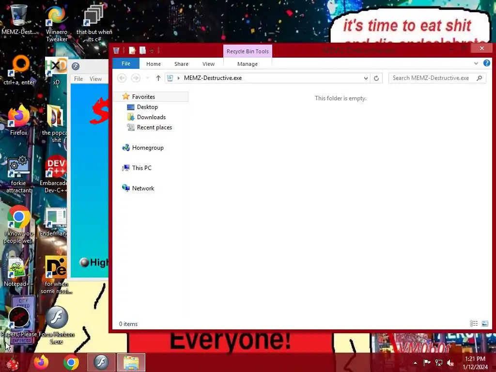Open Chrome from the taskbar
This screenshot has width=496, height=372.
(71, 362)
